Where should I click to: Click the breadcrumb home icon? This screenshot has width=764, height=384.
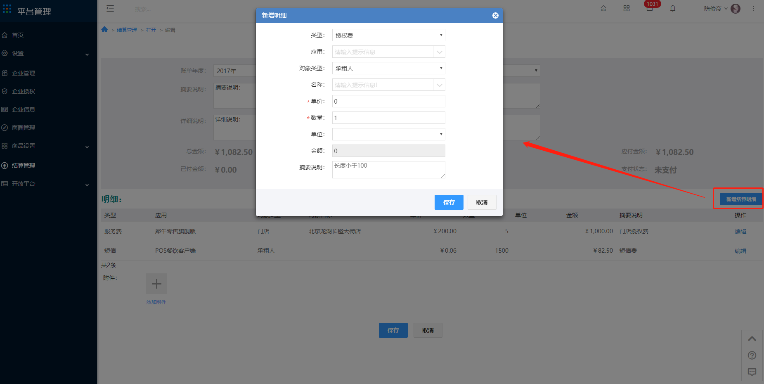[104, 29]
